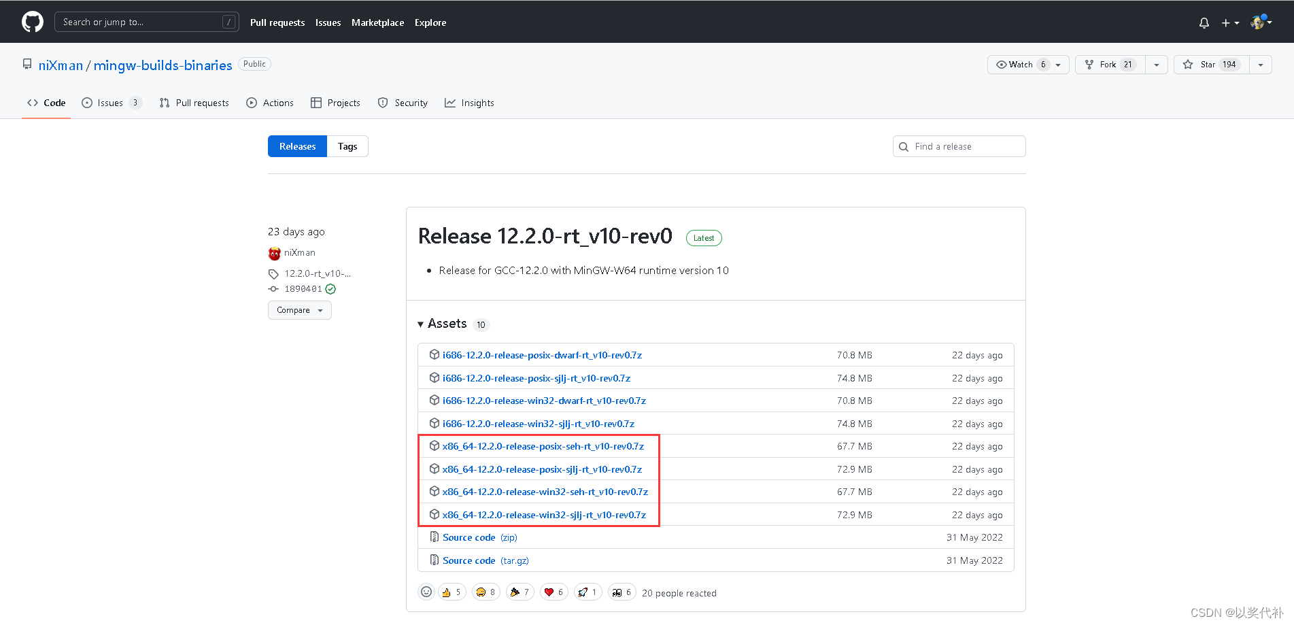Open the GitHub logo home link

click(x=33, y=22)
